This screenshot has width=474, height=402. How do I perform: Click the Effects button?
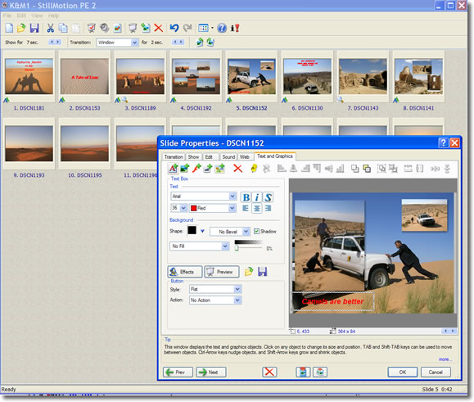(185, 272)
